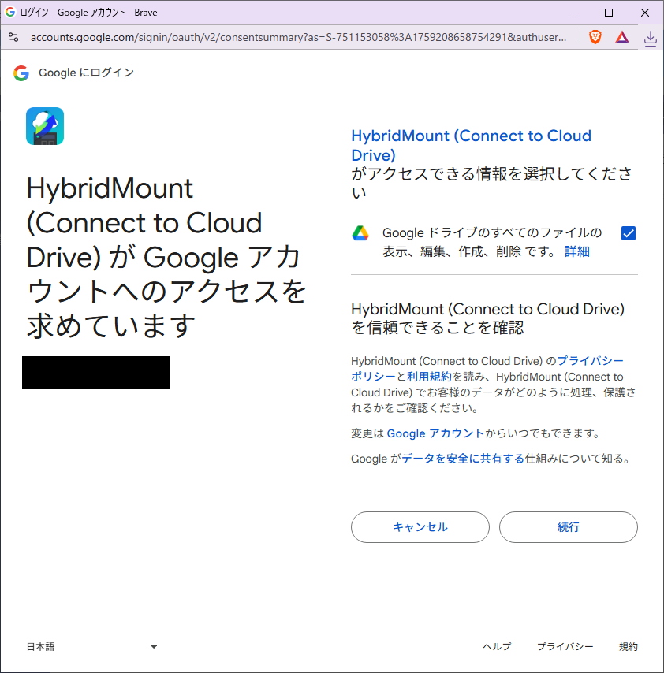Open the プライバシー footer link
The width and height of the screenshot is (664, 673).
(565, 646)
